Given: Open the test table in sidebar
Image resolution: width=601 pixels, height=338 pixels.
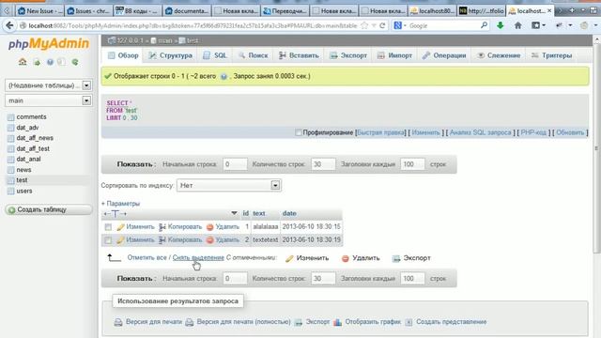Looking at the screenshot, I should pos(22,180).
